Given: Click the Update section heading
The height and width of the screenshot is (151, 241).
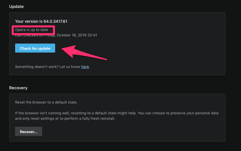Looking at the screenshot, I should pyautogui.click(x=17, y=6).
